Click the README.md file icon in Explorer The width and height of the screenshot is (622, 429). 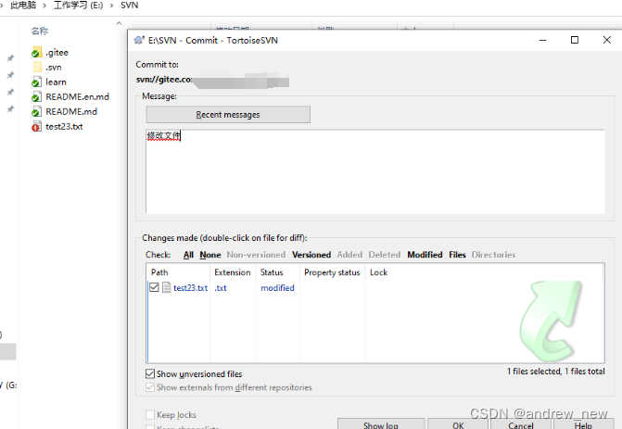(x=36, y=112)
